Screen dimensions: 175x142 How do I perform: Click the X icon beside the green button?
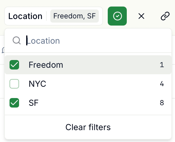[141, 16]
